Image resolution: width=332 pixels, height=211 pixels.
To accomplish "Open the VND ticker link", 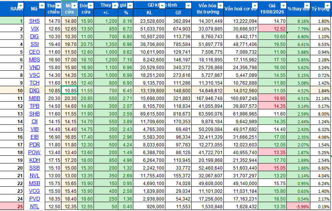I will click(34, 67).
